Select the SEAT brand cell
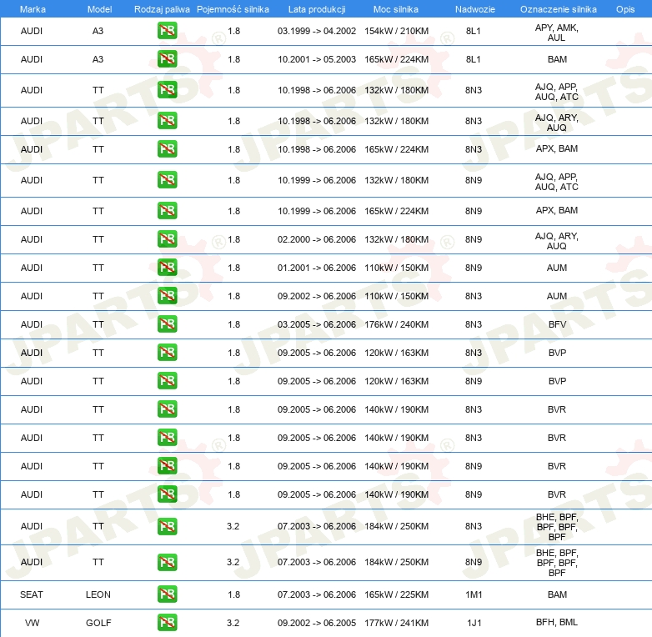Screen dimensions: 652x637 [x=32, y=594]
